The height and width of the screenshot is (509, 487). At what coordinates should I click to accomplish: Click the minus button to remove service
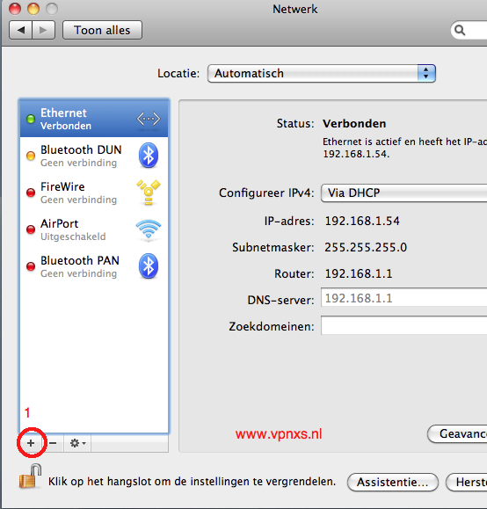tap(53, 443)
